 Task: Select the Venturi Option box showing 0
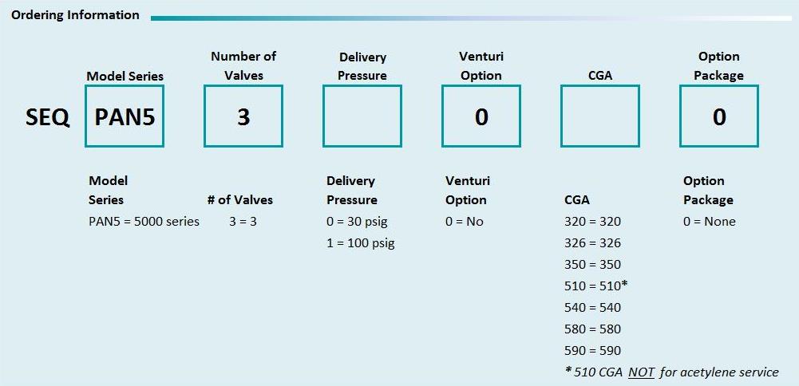tap(481, 116)
